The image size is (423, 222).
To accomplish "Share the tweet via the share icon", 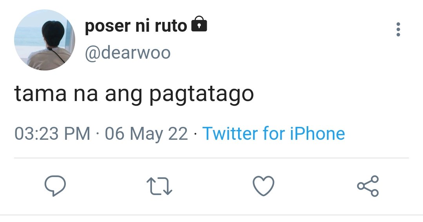I will (x=368, y=186).
